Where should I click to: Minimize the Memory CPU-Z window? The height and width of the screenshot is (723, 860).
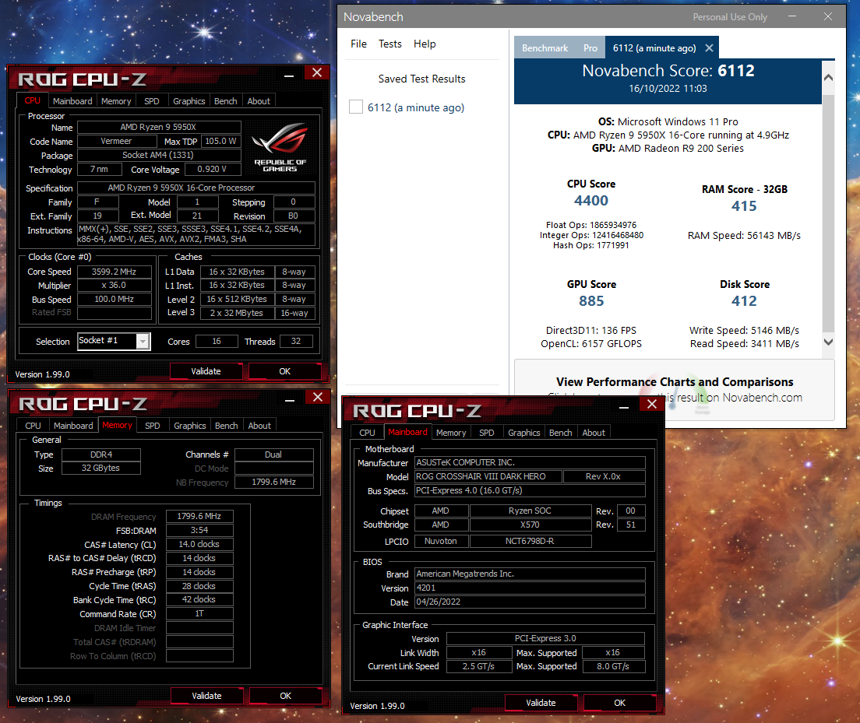pyautogui.click(x=290, y=399)
